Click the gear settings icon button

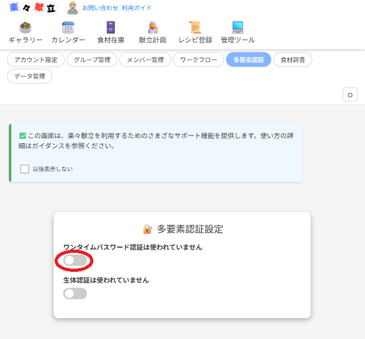tap(350, 95)
